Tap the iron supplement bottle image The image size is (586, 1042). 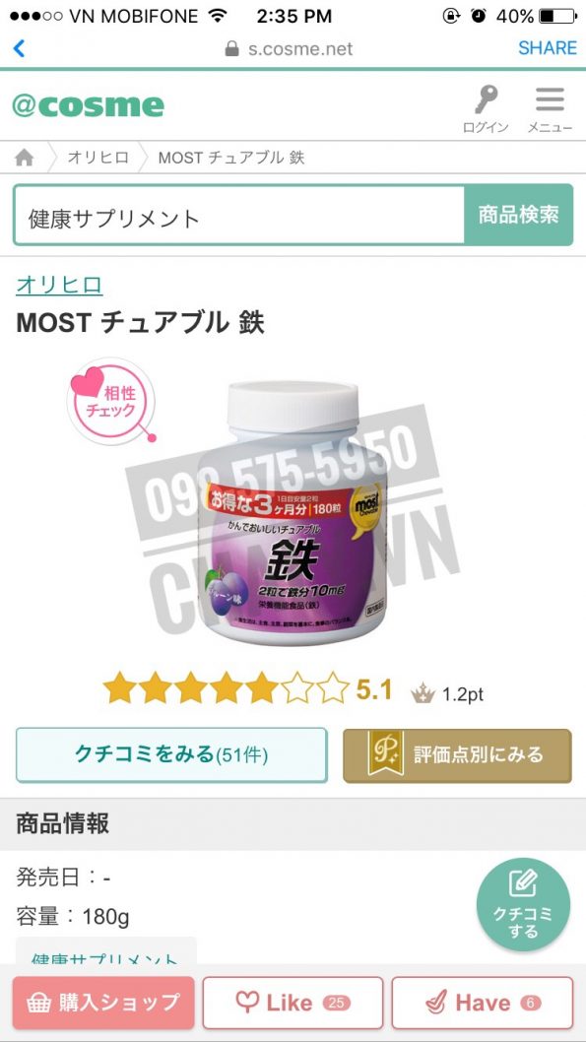(293, 512)
